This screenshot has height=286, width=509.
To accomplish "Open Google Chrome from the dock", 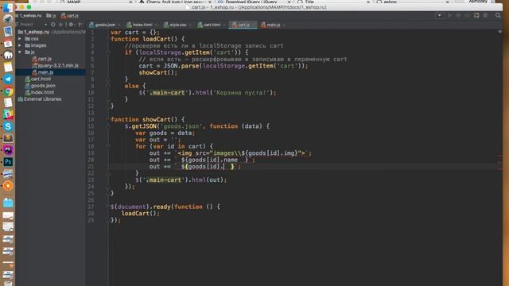I will click(x=8, y=91).
